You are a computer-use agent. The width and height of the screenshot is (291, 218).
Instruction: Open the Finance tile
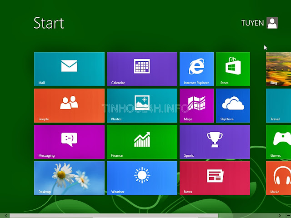pos(142,142)
